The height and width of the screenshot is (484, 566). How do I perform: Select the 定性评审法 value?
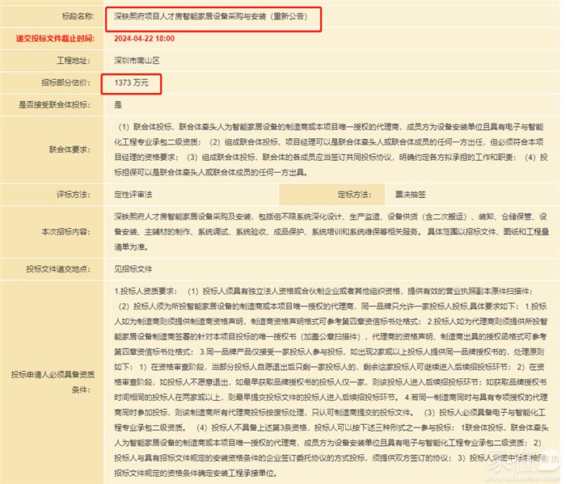click(133, 194)
